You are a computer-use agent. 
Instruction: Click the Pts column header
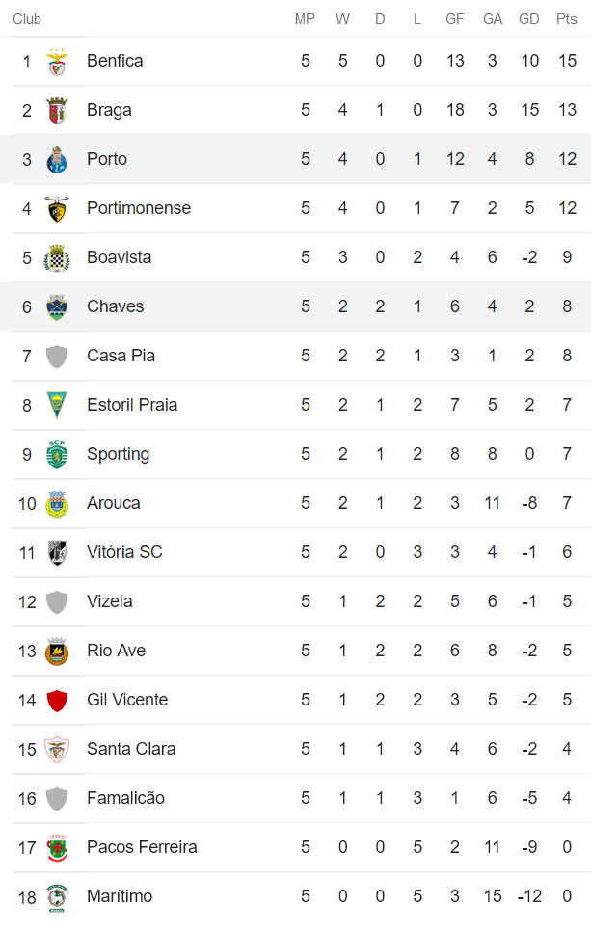pos(566,19)
